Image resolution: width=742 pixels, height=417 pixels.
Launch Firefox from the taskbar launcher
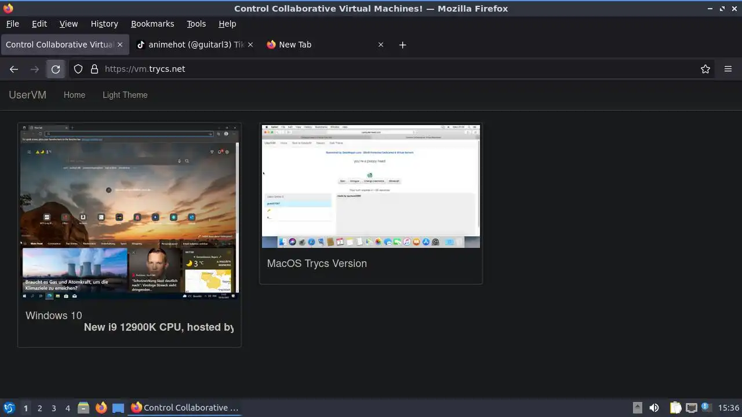tap(101, 408)
